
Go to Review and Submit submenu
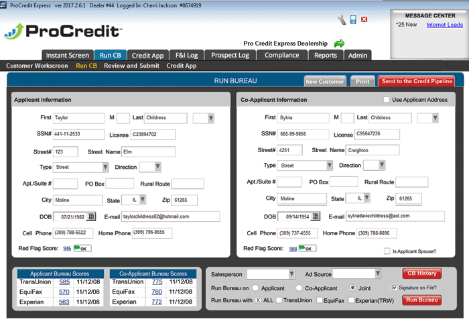pyautogui.click(x=131, y=66)
